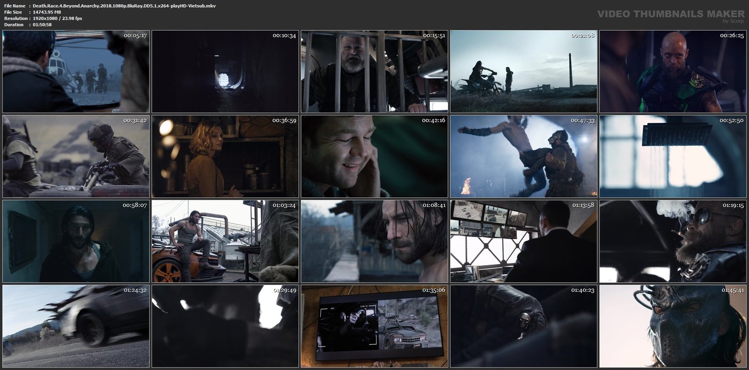The image size is (749, 370).
Task: Select the thumbnail at 00:26:25
Action: click(x=673, y=72)
